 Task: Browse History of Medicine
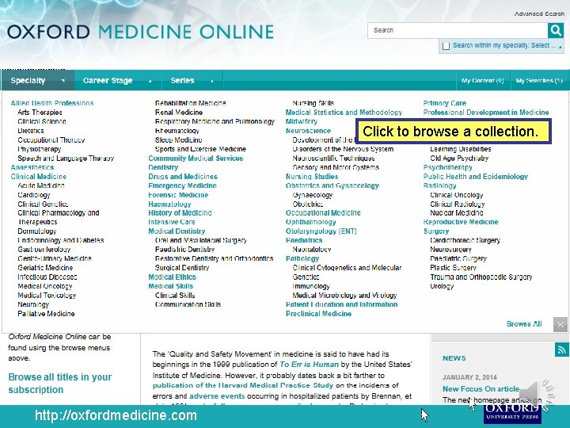[180, 213]
